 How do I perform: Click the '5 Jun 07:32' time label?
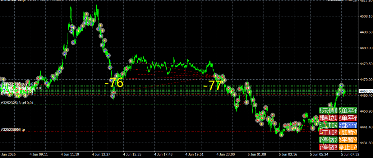click(x=350, y=154)
